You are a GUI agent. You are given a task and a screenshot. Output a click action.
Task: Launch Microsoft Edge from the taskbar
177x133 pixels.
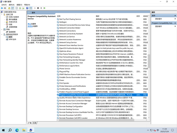point(17,130)
